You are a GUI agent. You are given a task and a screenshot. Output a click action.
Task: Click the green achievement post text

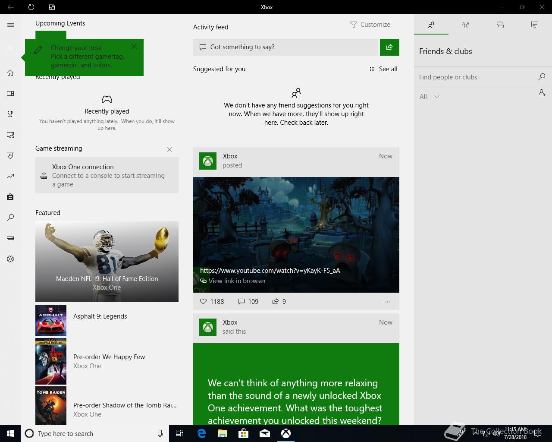(295, 402)
